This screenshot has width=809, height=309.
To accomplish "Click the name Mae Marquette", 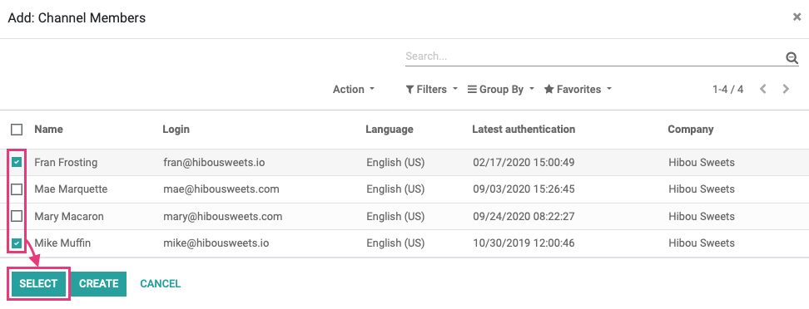I will (x=71, y=189).
